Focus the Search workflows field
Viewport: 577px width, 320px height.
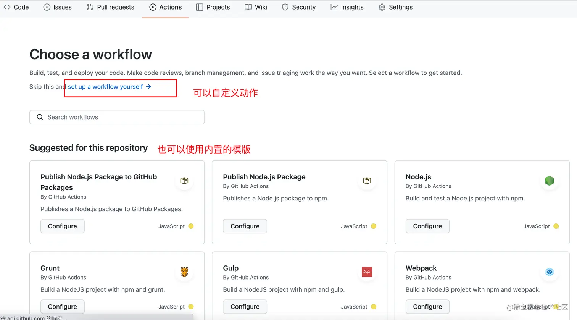[x=117, y=117]
